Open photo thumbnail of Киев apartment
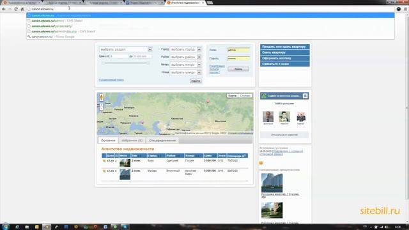409x230 pixels. pos(125,163)
